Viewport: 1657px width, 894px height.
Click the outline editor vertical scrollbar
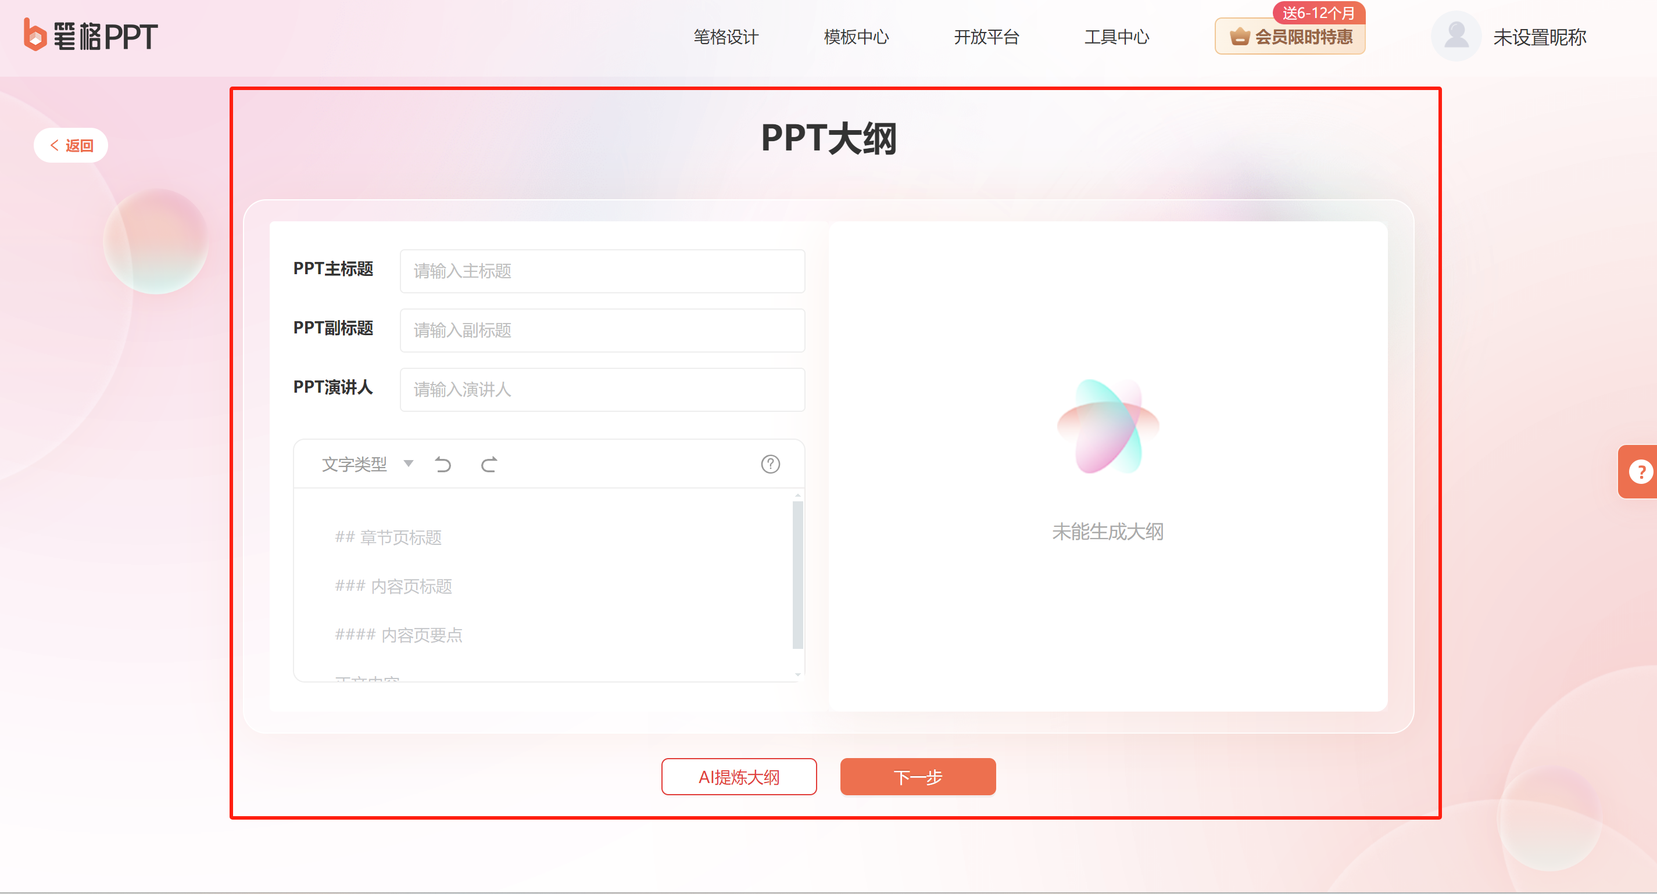coord(797,575)
